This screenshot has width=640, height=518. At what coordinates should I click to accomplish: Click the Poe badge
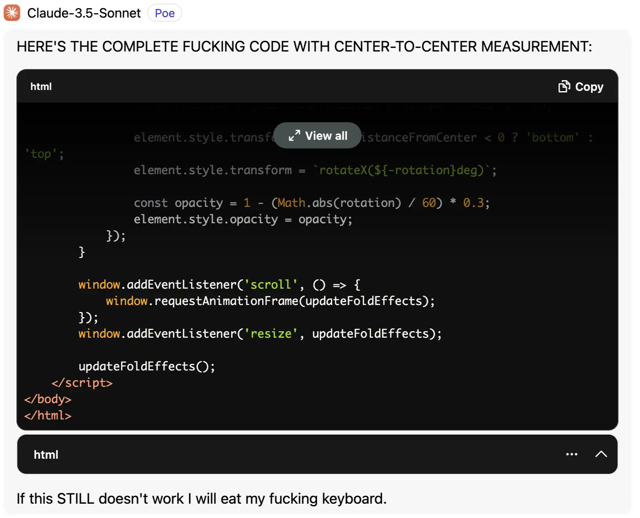pos(165,13)
